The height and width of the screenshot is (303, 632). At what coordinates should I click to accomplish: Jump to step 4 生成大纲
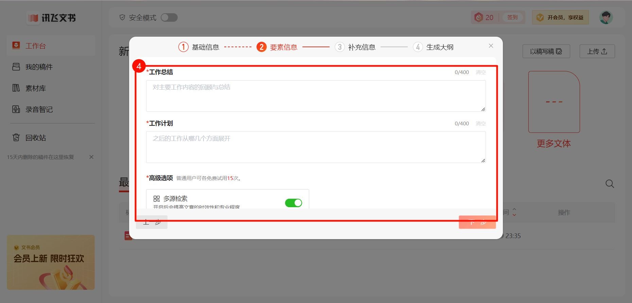[x=433, y=47]
